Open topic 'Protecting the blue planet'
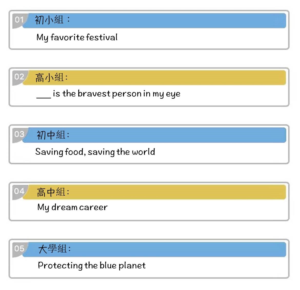This screenshot has width=300, height=290. tap(92, 266)
